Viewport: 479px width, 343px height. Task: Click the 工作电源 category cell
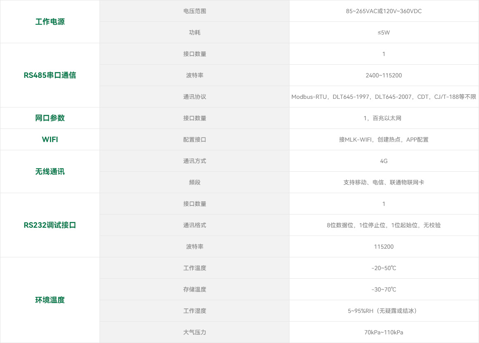click(x=50, y=22)
